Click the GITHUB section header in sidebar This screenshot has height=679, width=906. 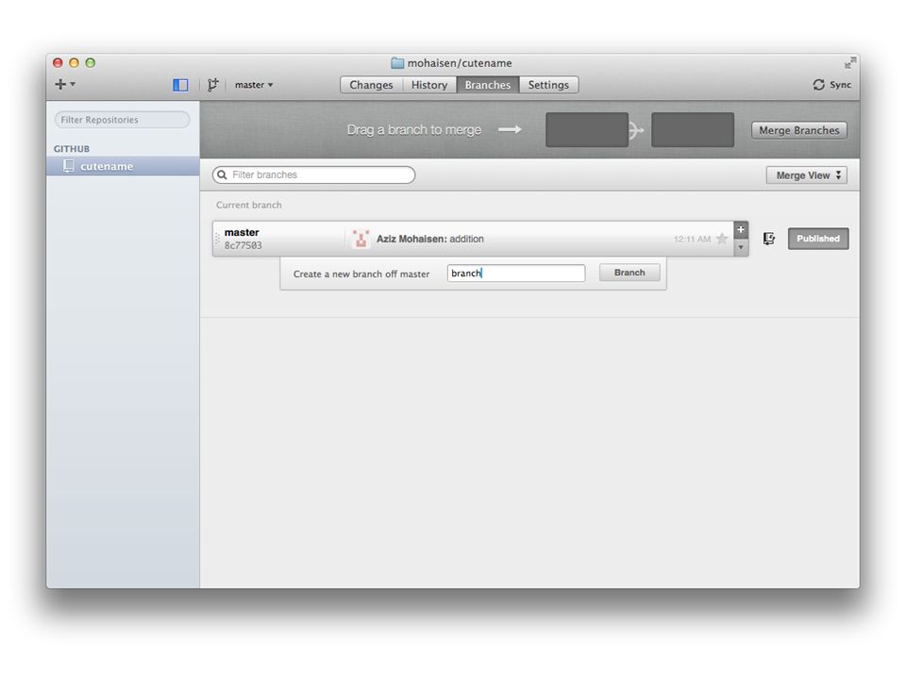pyautogui.click(x=72, y=149)
